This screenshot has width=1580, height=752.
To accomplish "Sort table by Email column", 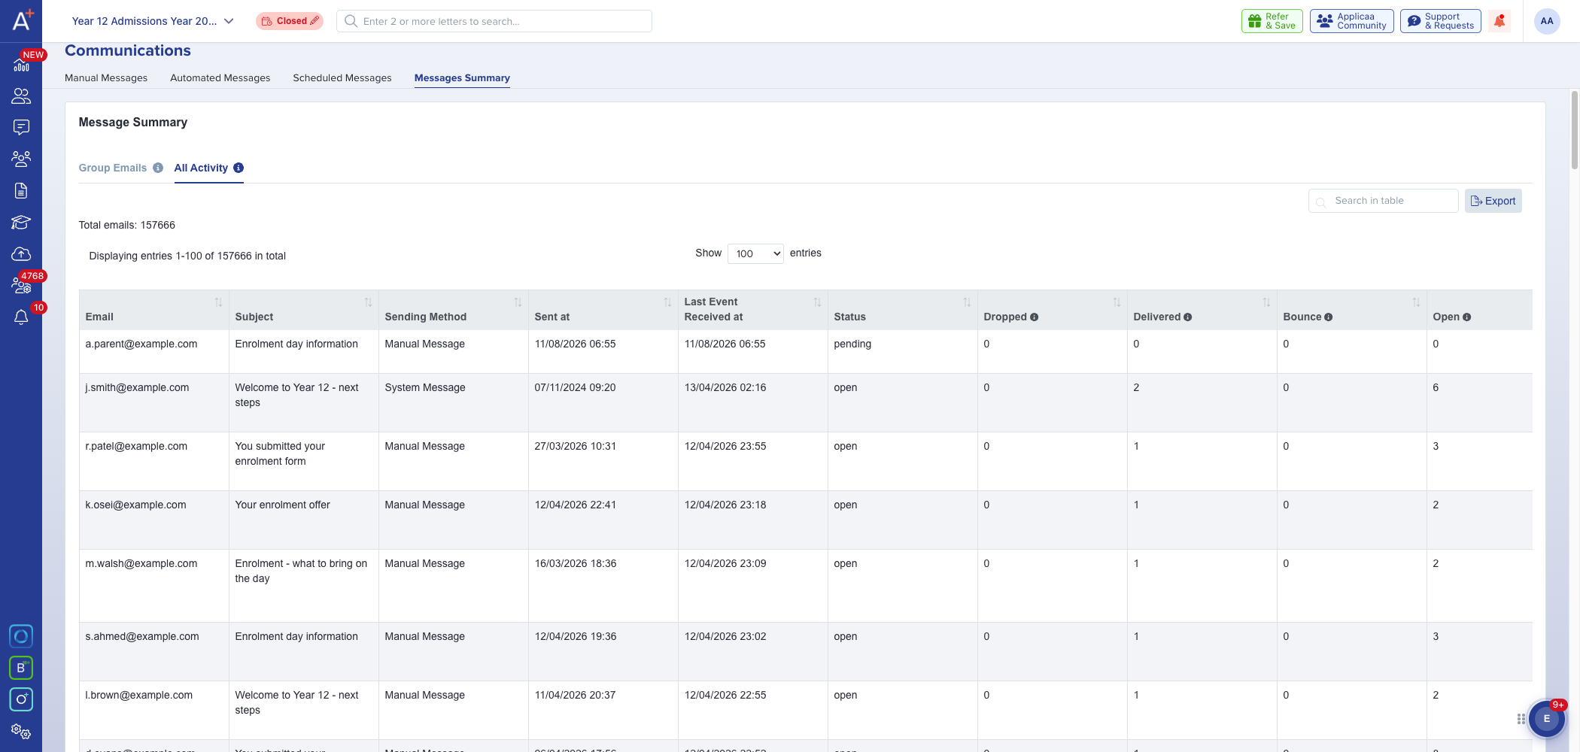I will [218, 302].
